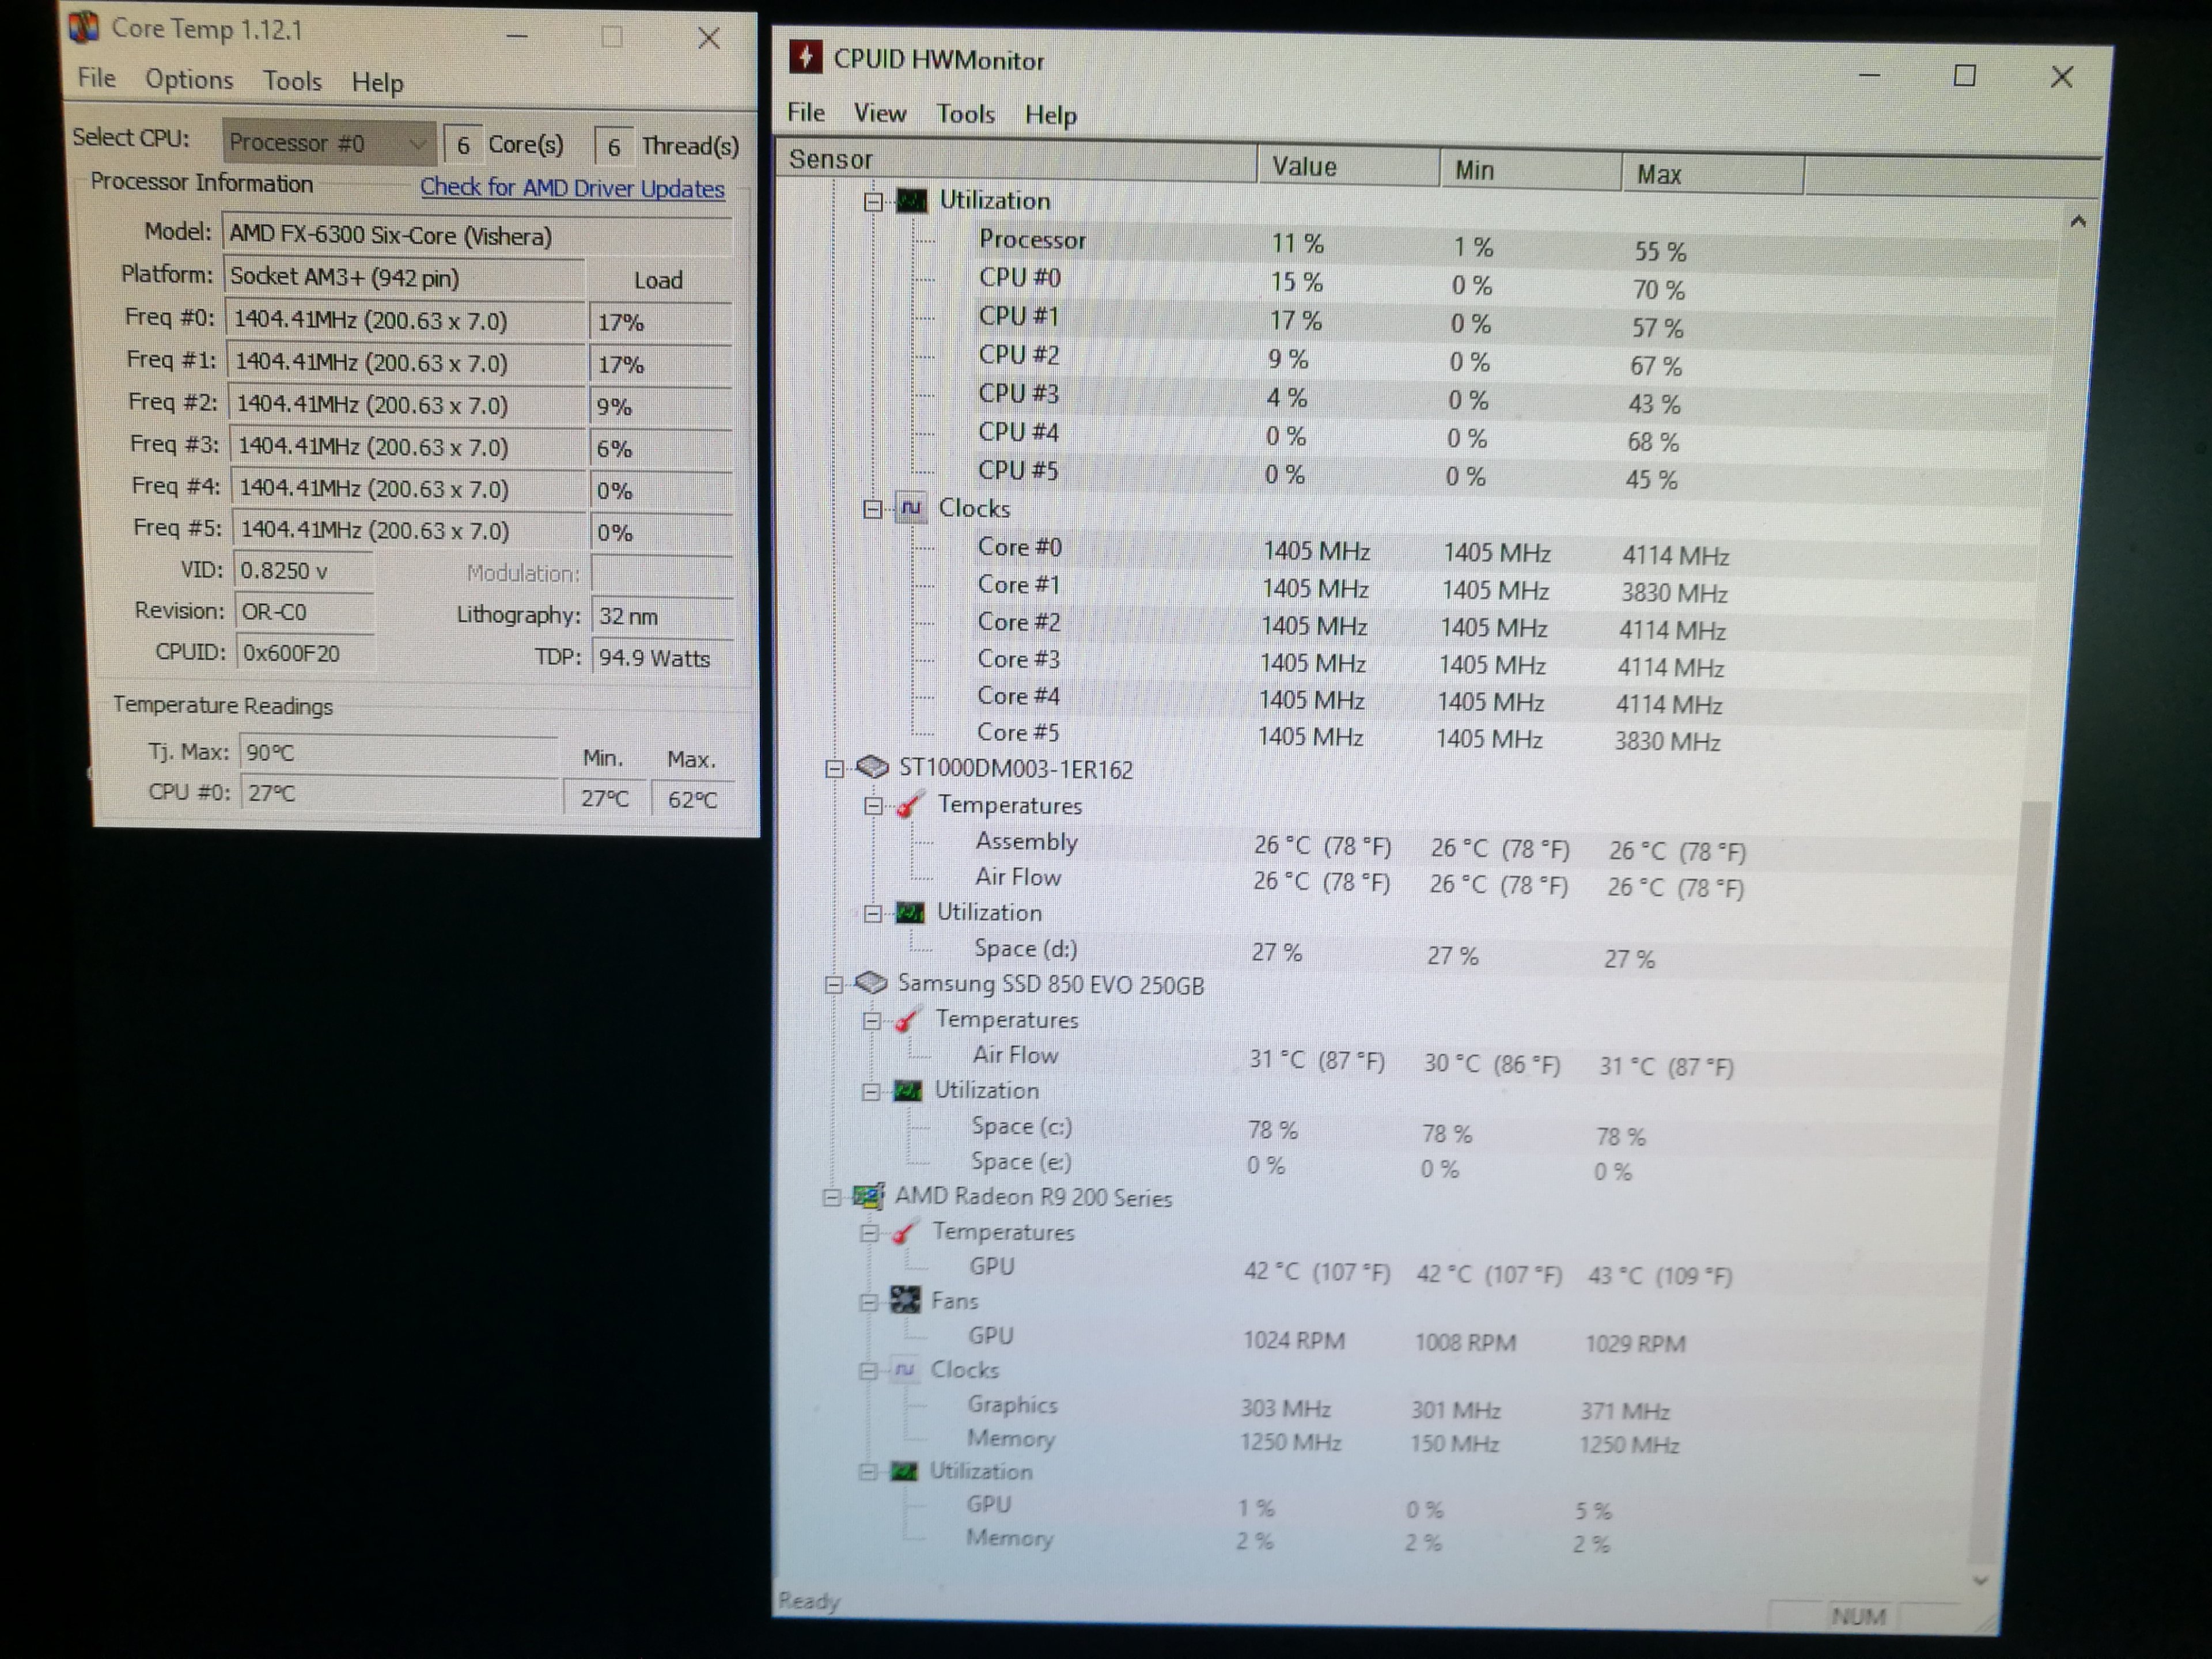Click the CPU Clocks waveform icon
Viewport: 2212px width, 1659px height.
click(910, 508)
